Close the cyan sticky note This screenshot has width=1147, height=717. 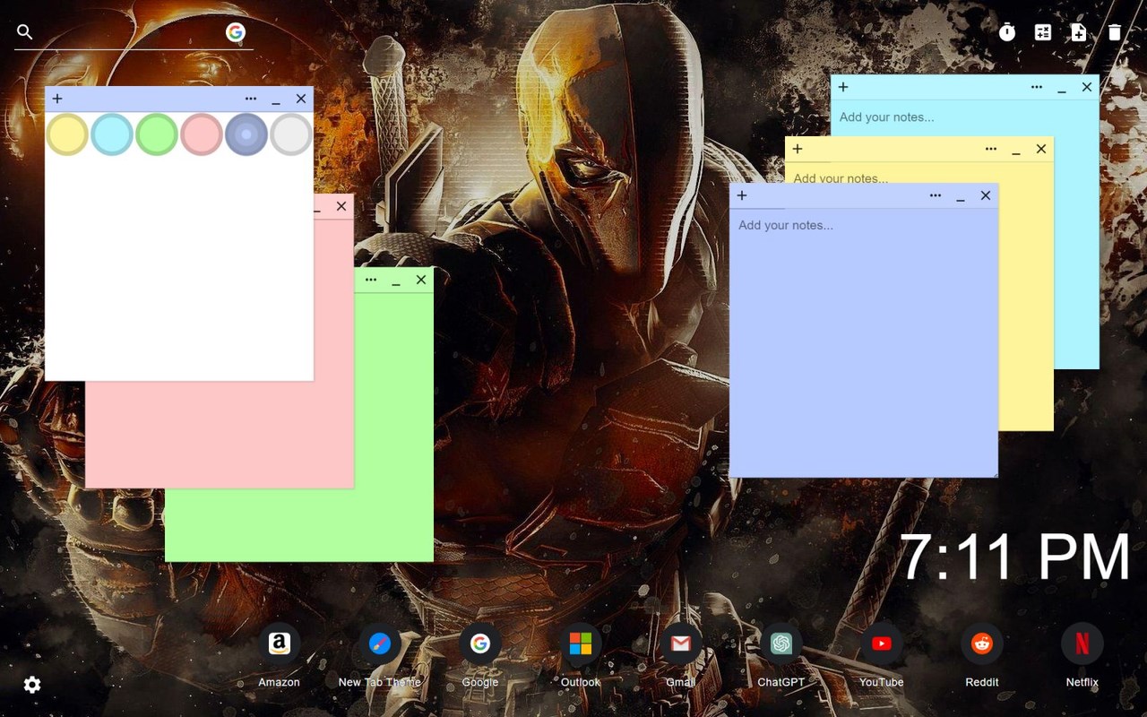pos(1087,87)
